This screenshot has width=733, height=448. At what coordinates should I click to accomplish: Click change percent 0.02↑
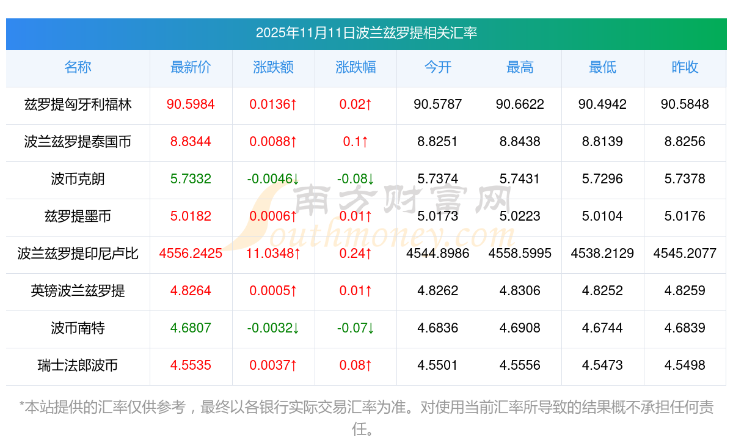pyautogui.click(x=356, y=105)
